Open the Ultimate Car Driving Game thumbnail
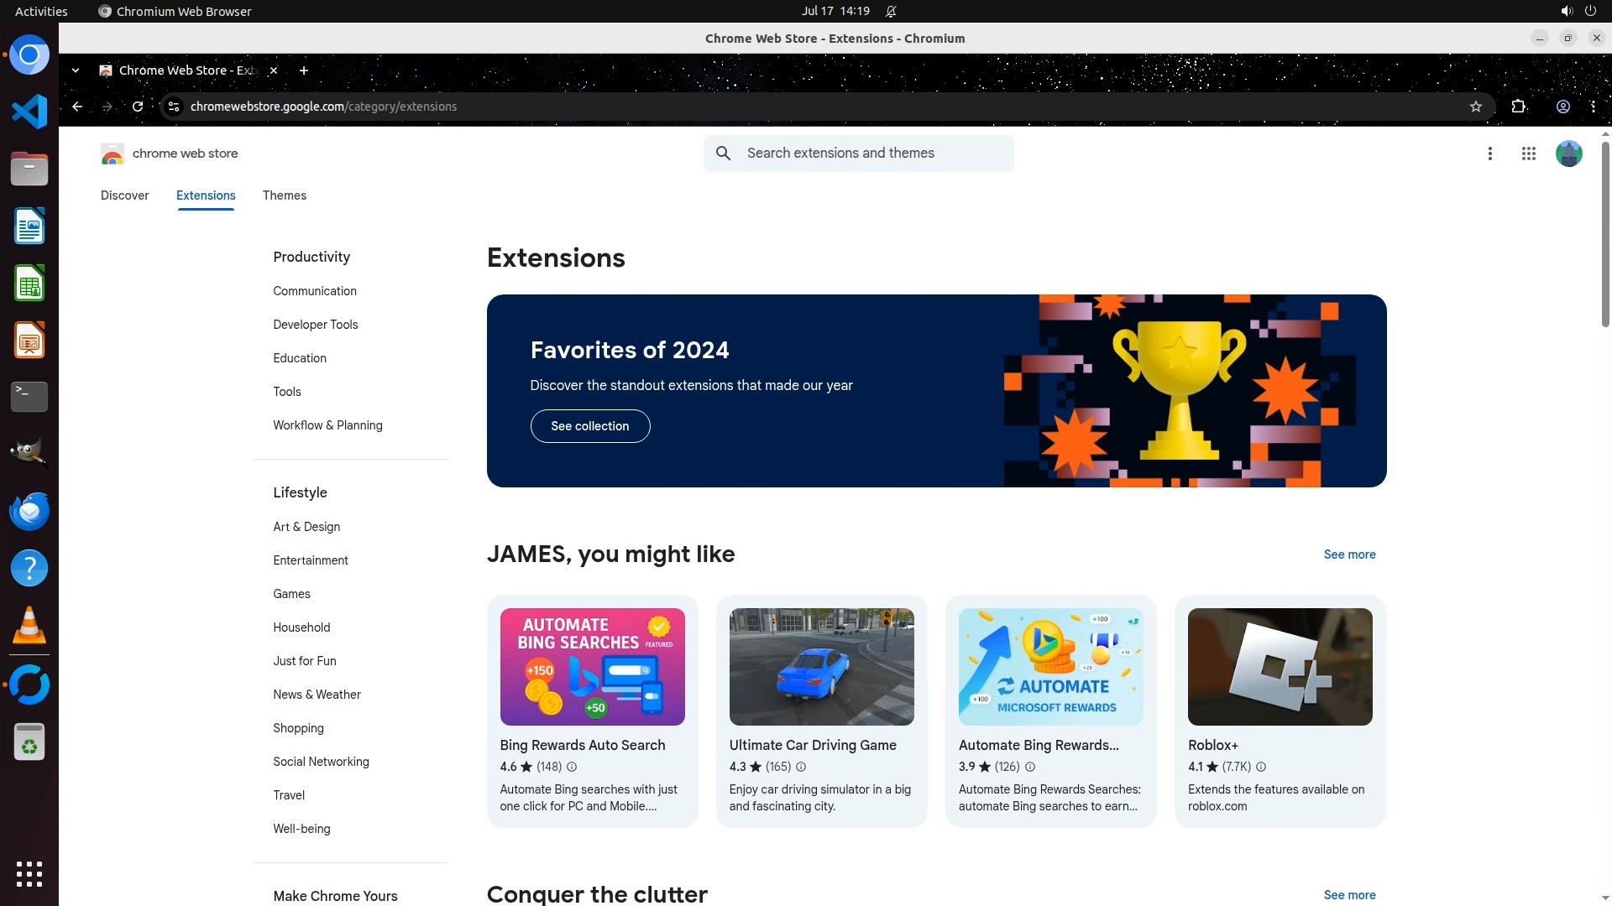The image size is (1612, 906). coord(821,667)
